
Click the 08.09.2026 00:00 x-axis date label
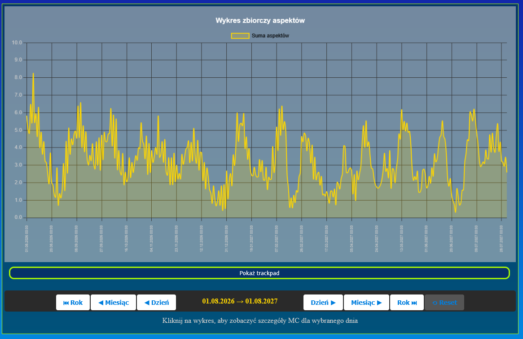tap(77, 238)
